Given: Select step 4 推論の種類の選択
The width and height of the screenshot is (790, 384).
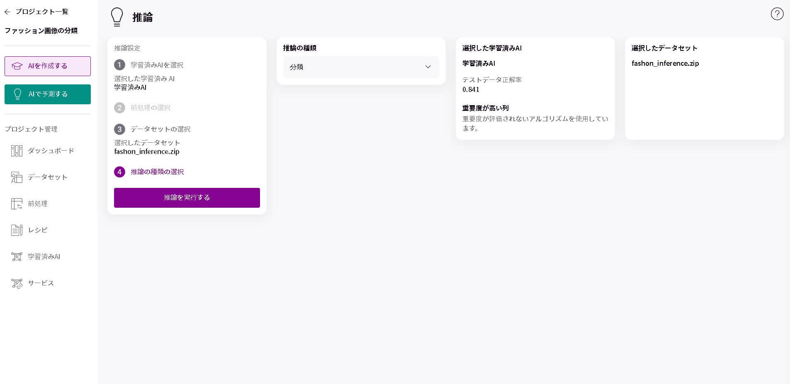Looking at the screenshot, I should tap(157, 172).
